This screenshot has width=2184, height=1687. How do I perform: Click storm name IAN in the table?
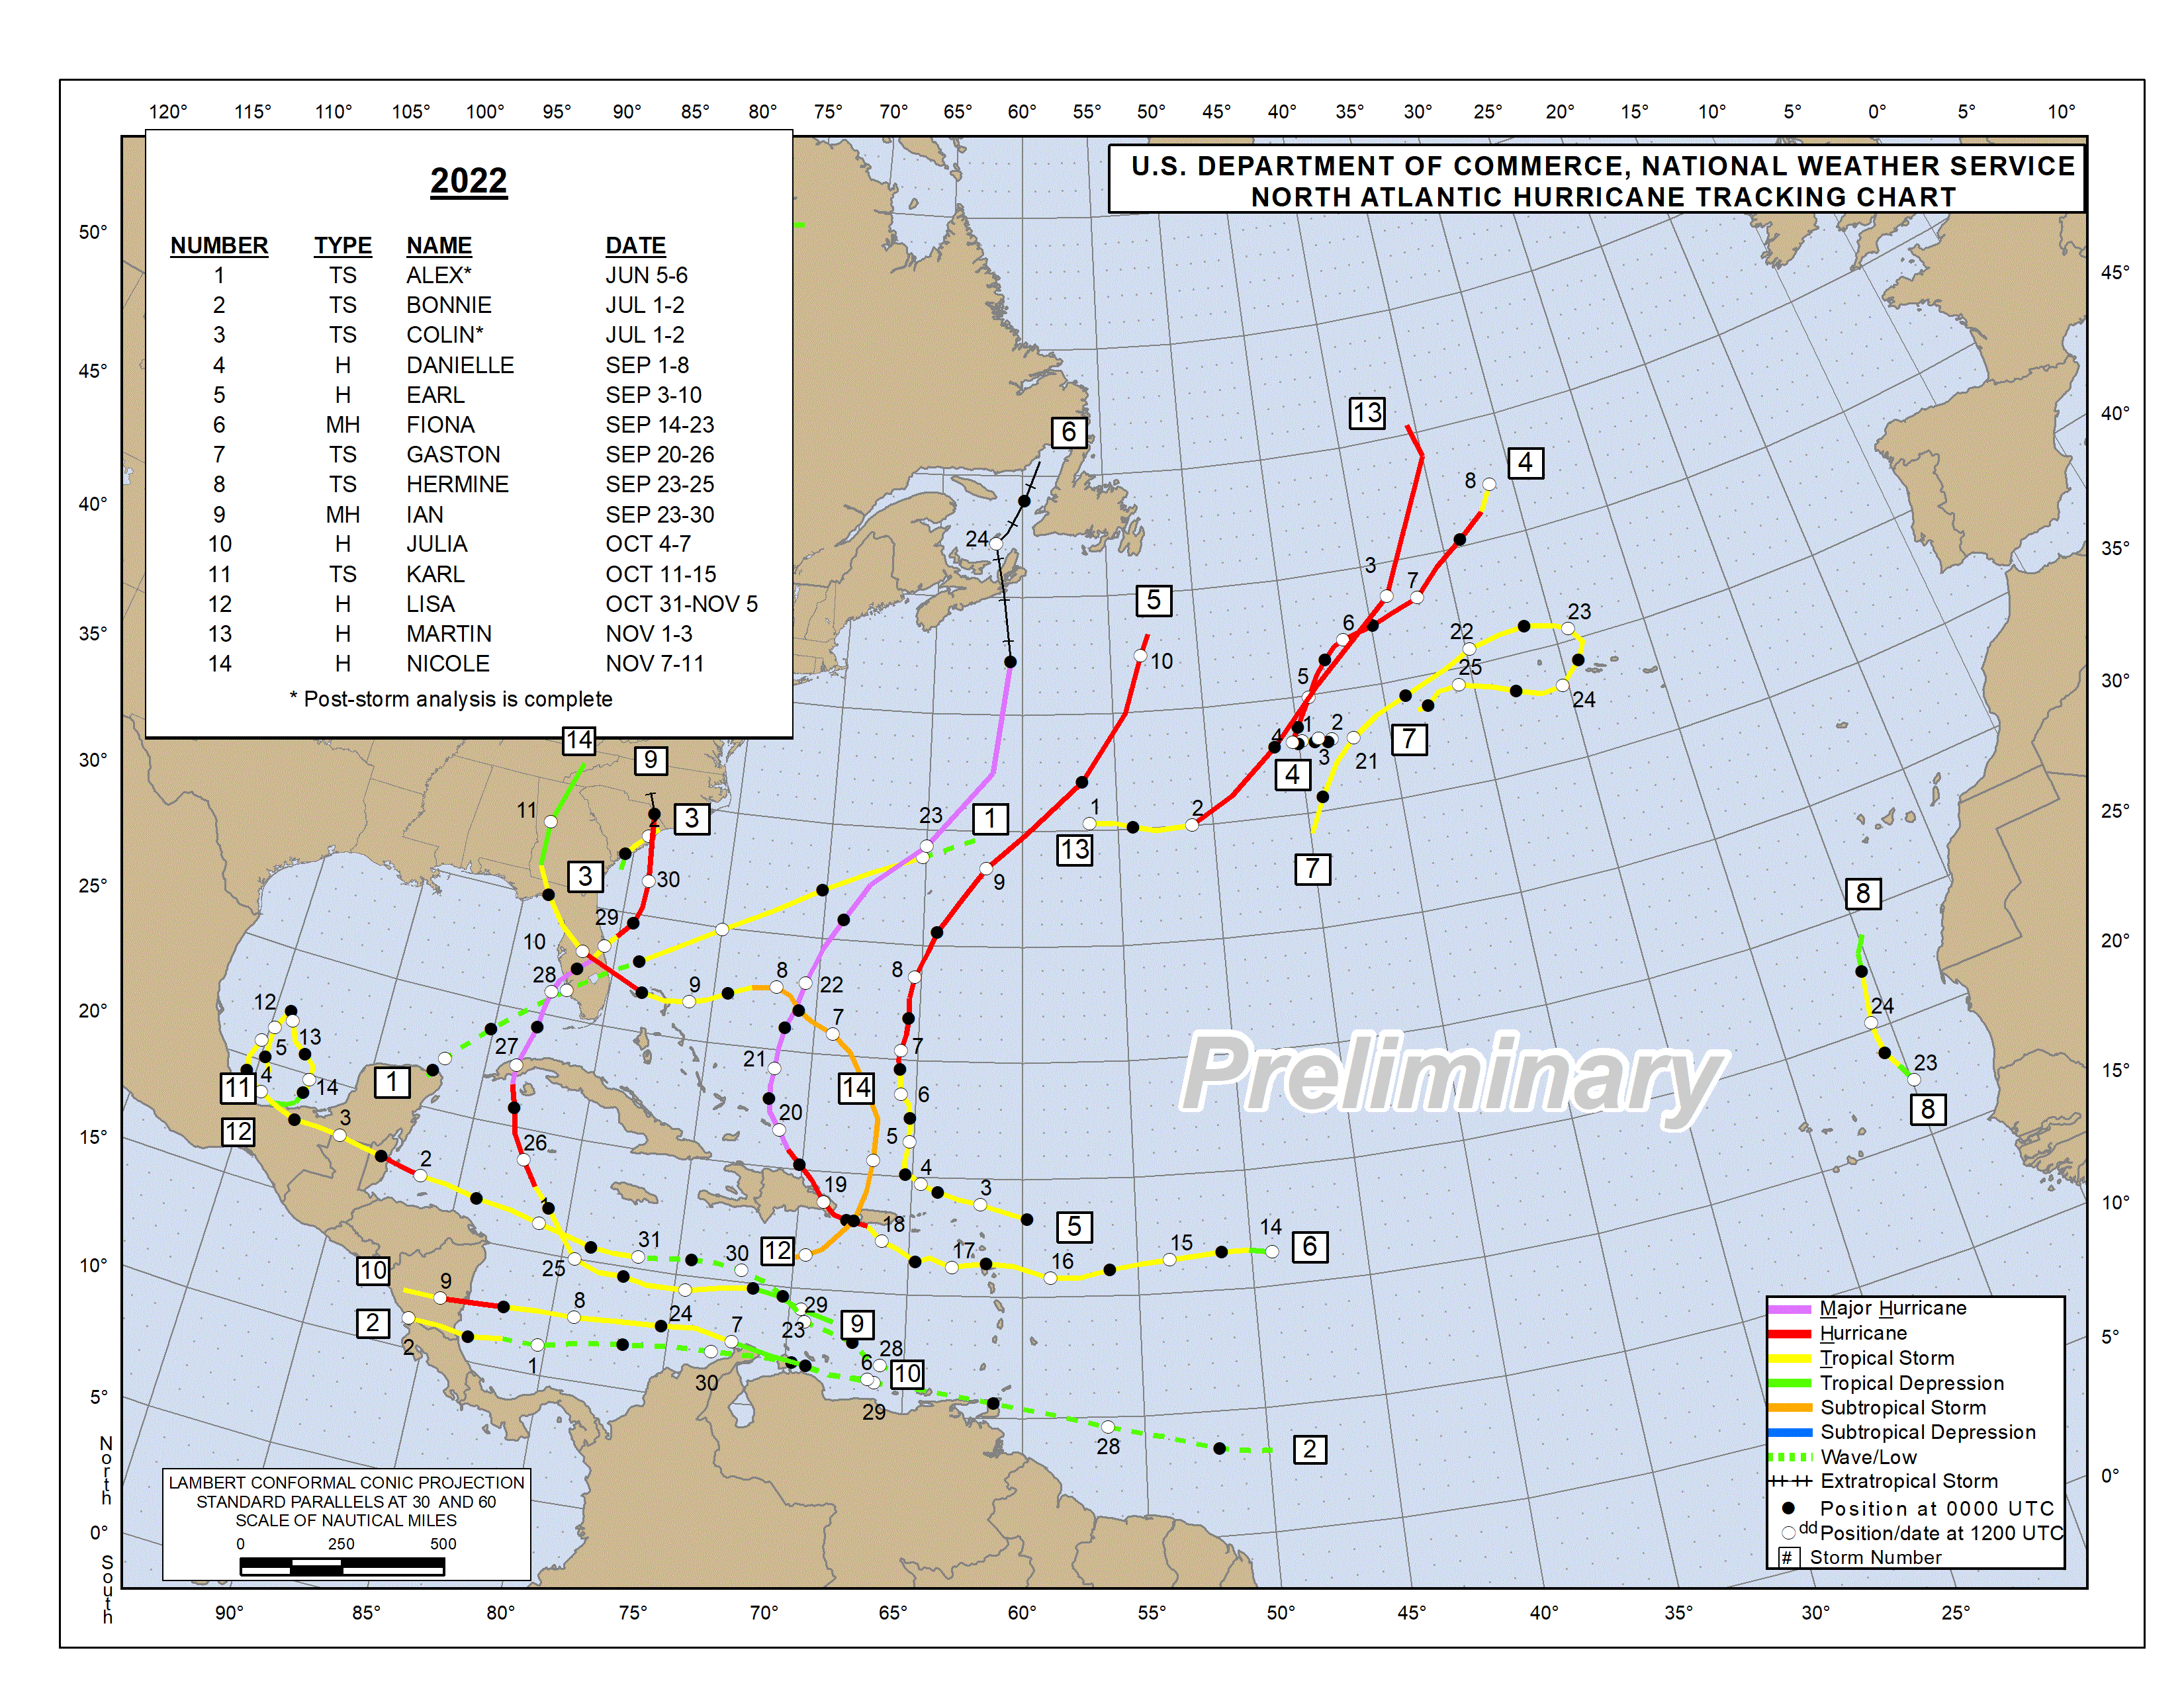coord(425,515)
